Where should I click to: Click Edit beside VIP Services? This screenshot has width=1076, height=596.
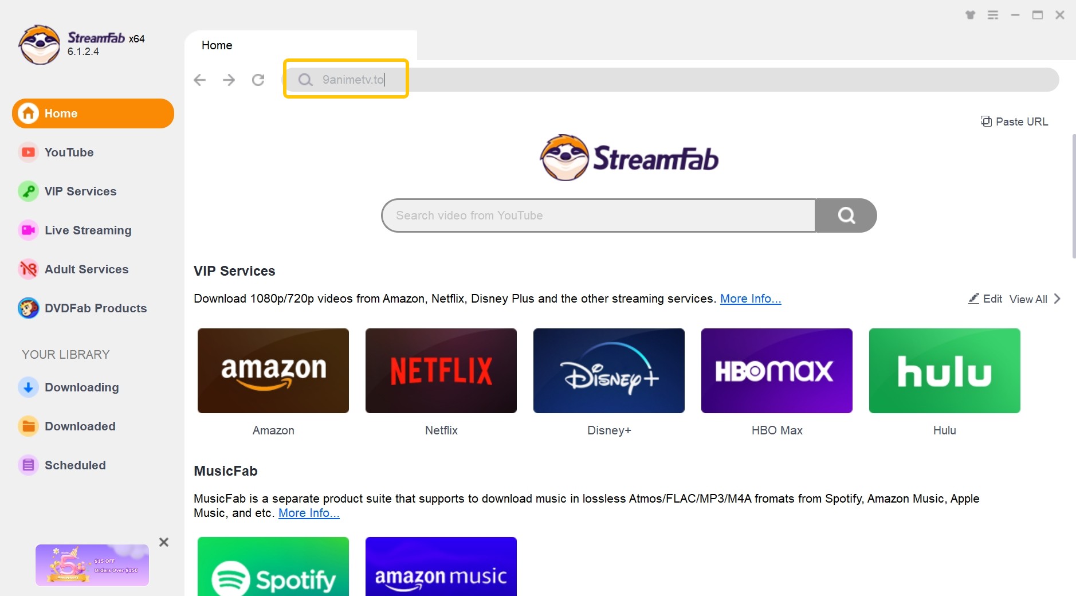click(985, 299)
